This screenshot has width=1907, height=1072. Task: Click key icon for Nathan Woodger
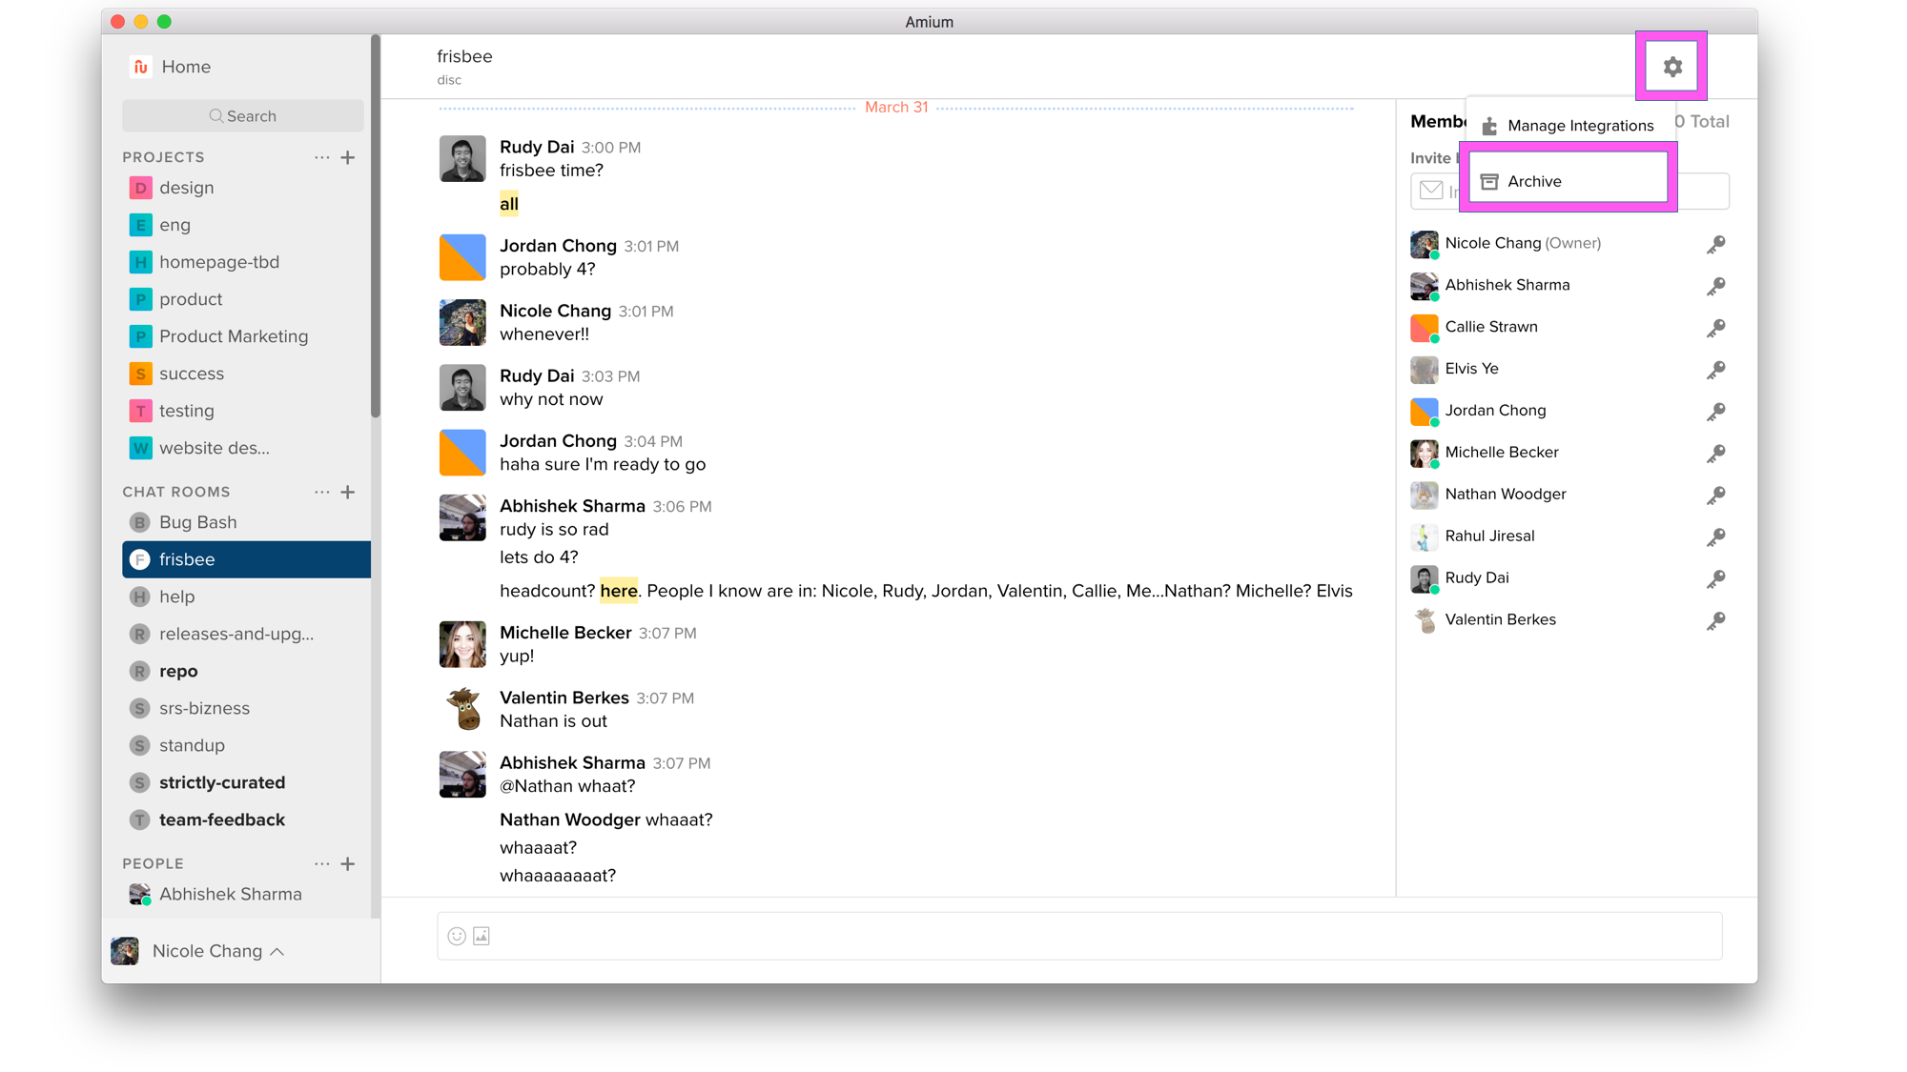(1715, 496)
